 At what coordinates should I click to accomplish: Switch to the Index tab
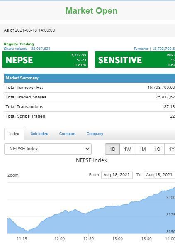(14, 134)
